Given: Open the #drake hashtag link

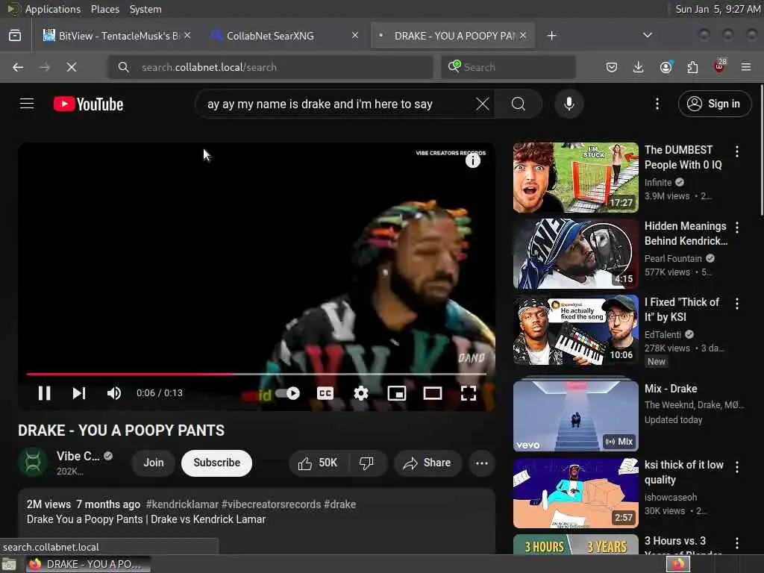Looking at the screenshot, I should pyautogui.click(x=340, y=504).
